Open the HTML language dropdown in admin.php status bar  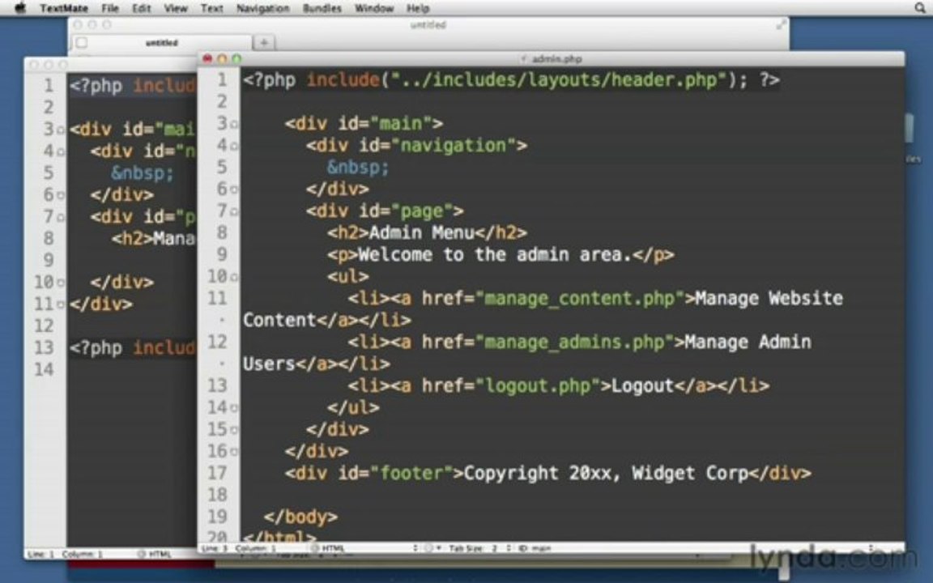[x=363, y=548]
